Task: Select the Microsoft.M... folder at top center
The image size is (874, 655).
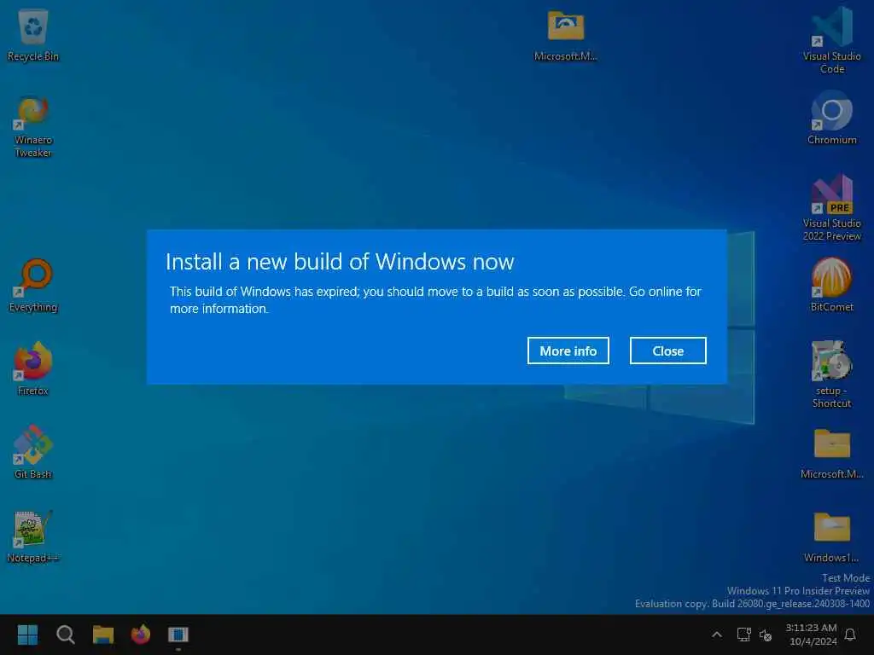Action: (x=565, y=34)
